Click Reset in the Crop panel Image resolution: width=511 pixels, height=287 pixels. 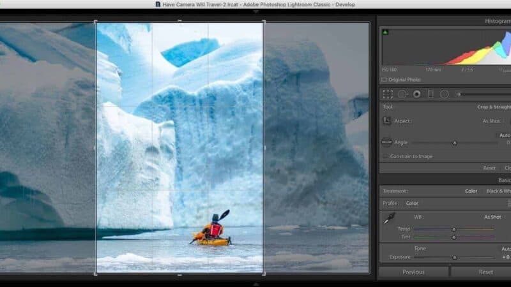pos(489,168)
